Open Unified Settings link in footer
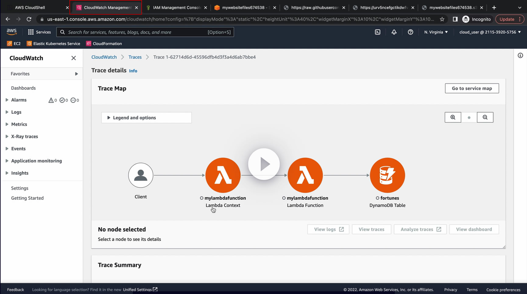Viewport: 527px width, 294px height. pyautogui.click(x=140, y=290)
